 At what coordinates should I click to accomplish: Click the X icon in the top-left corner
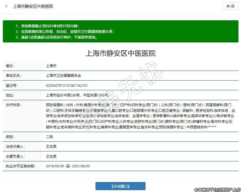pyautogui.click(x=6, y=6)
